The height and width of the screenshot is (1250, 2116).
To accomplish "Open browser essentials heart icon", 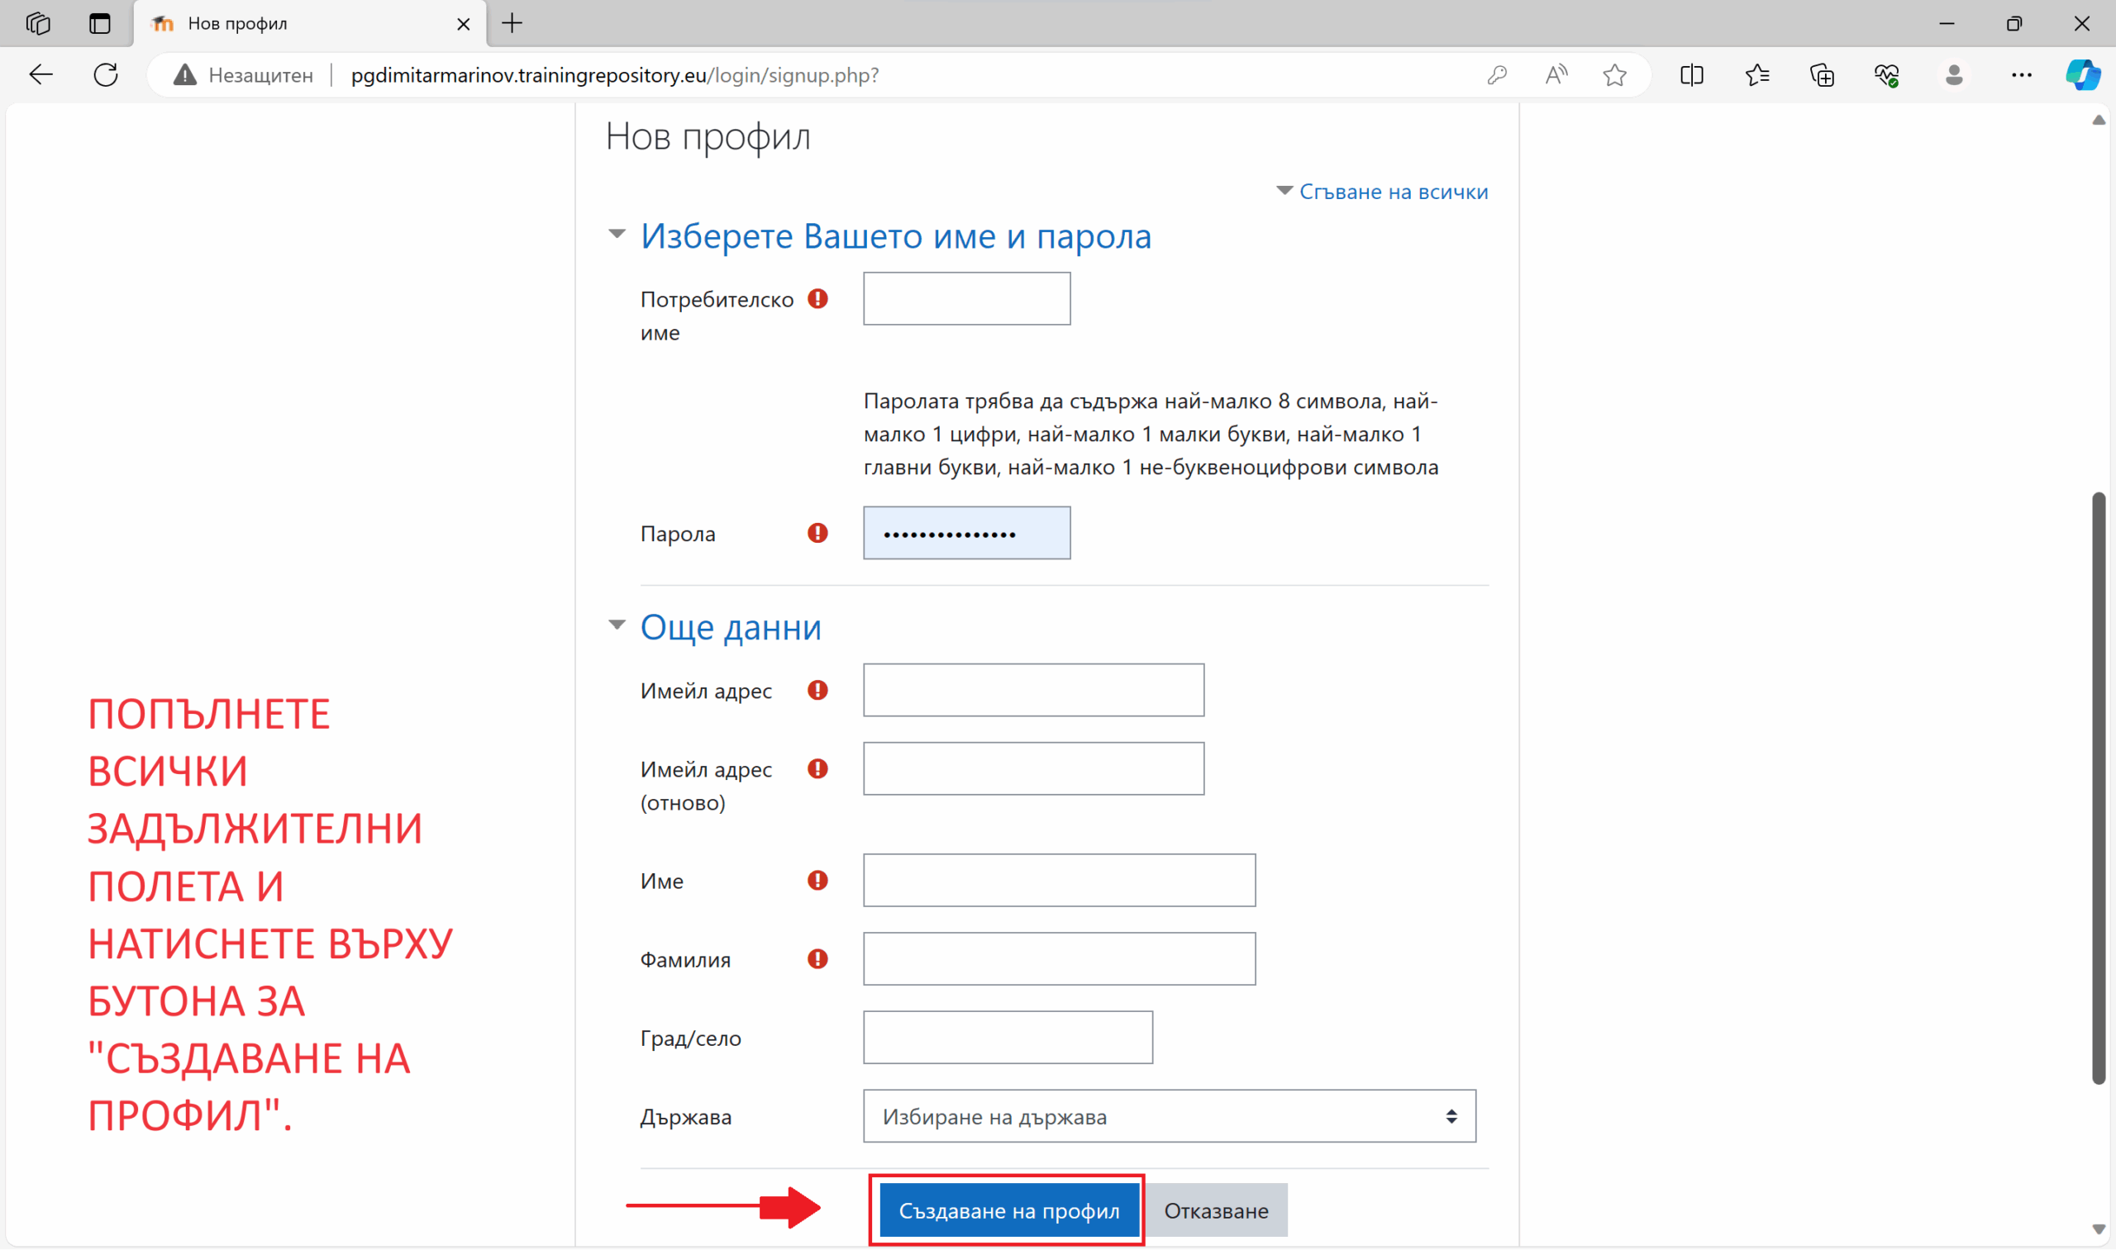I will [1886, 75].
